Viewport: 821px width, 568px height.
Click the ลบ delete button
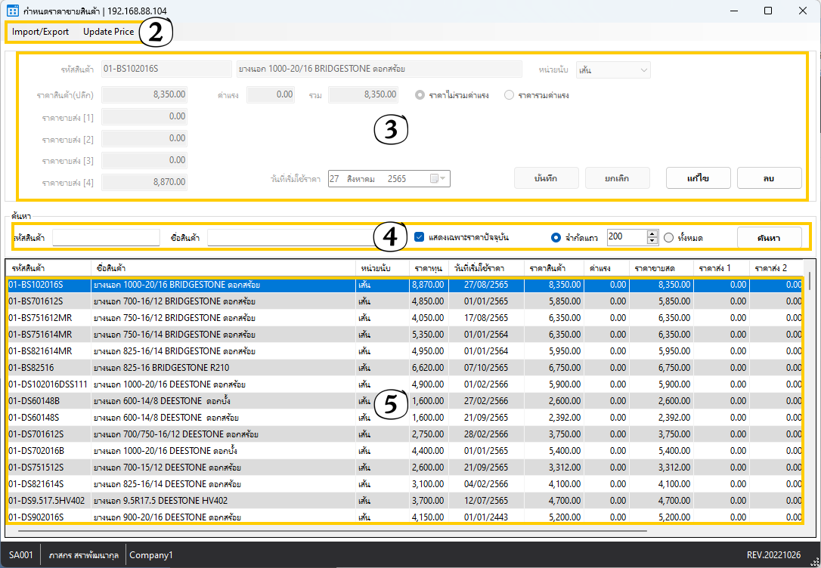[769, 177]
